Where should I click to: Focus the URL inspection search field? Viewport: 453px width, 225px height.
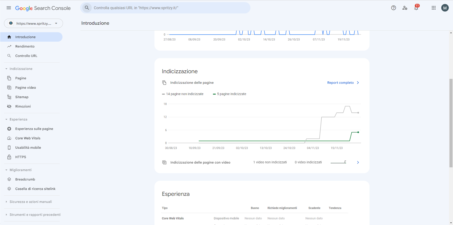[165, 8]
